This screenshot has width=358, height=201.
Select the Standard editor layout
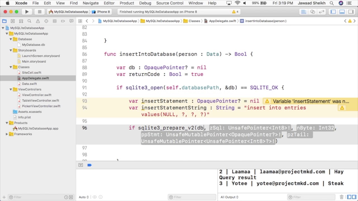pos(303,12)
